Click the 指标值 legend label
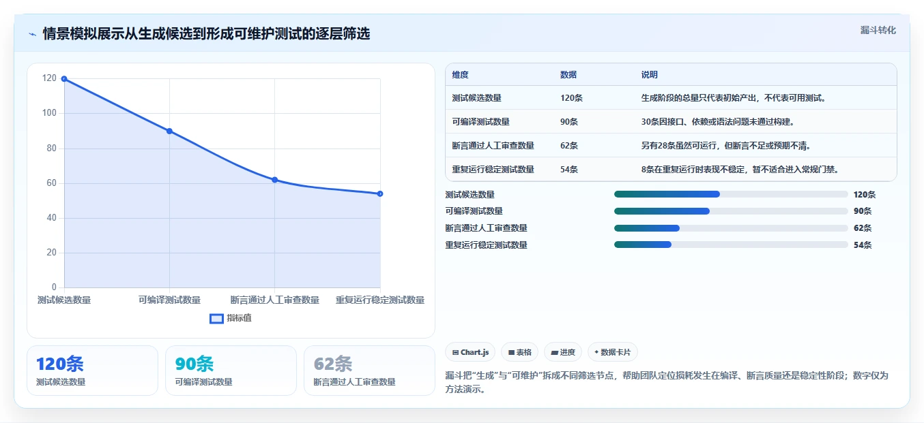The width and height of the screenshot is (924, 423). [239, 318]
